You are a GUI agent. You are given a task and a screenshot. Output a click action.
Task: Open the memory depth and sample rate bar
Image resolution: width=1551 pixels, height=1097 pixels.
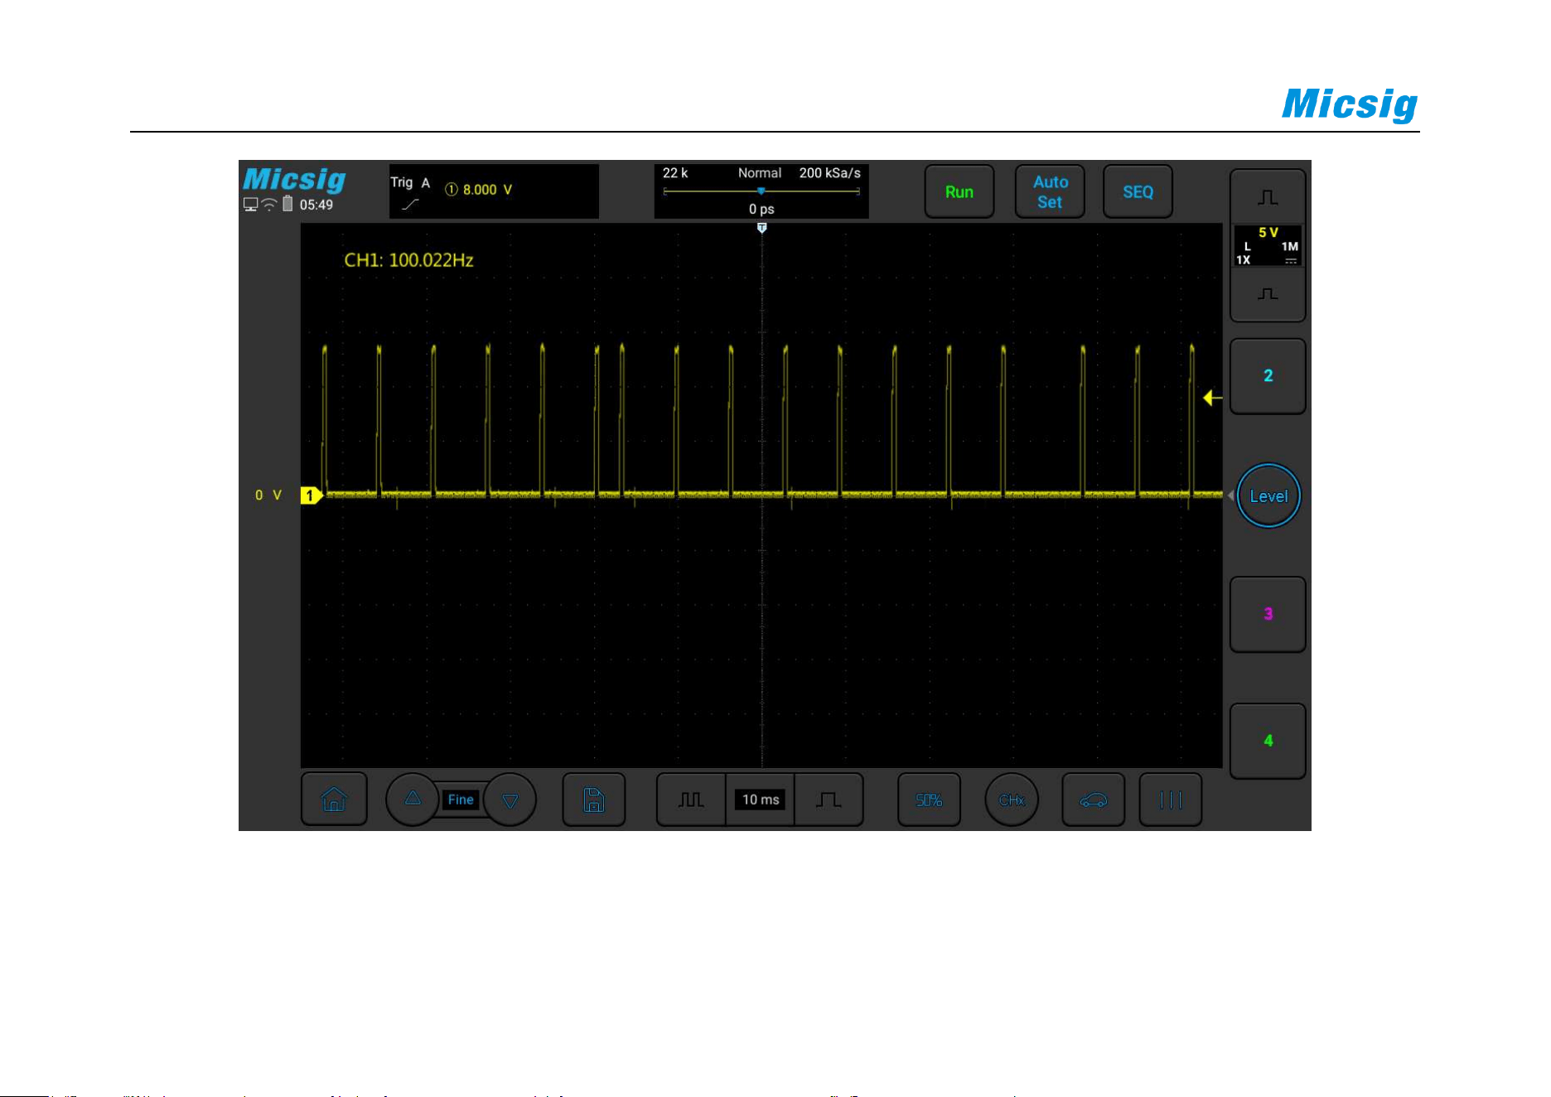761,191
